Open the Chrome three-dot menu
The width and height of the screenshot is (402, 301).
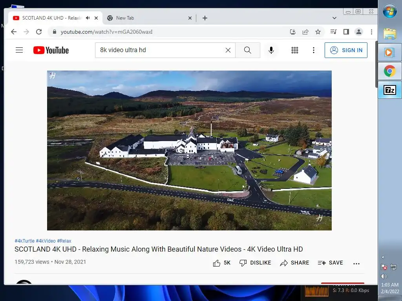pyautogui.click(x=371, y=32)
